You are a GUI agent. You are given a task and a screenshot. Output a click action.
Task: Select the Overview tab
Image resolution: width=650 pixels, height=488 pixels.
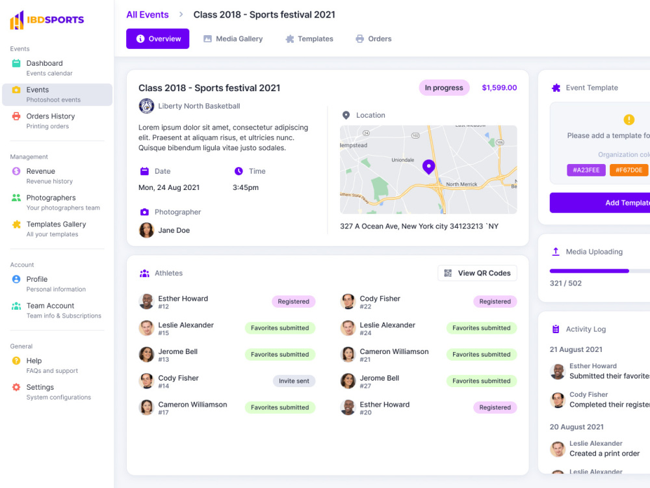point(157,38)
